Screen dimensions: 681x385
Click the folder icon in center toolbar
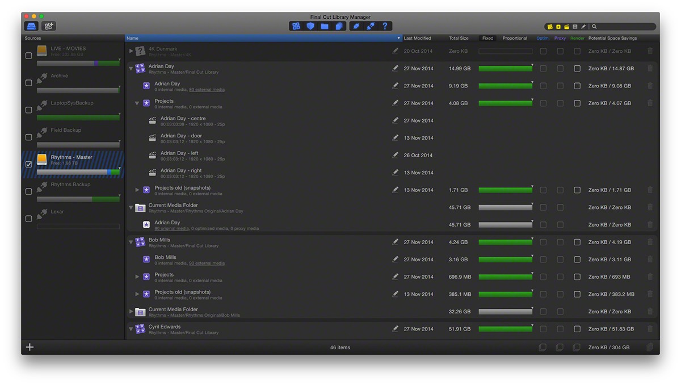325,26
